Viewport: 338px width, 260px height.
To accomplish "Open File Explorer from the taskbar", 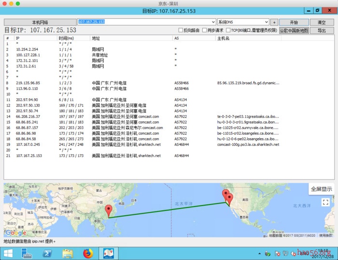I will click(68, 254).
